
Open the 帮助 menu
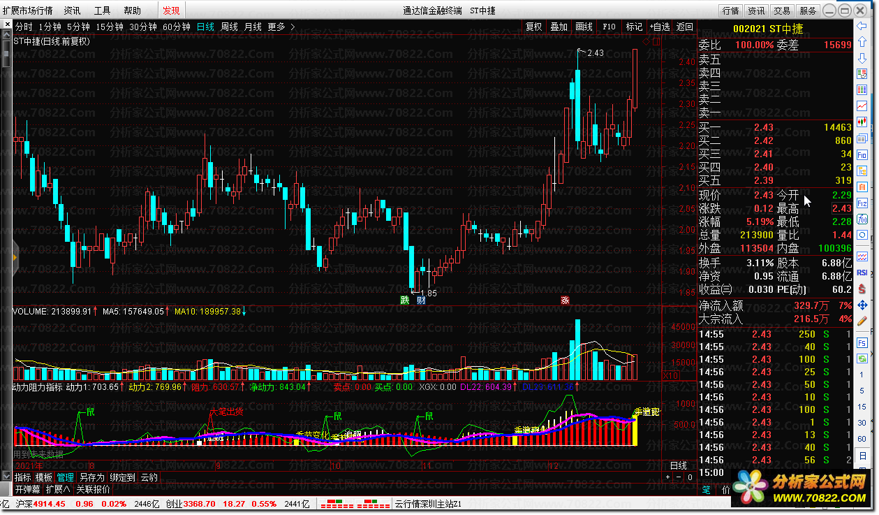tap(132, 10)
